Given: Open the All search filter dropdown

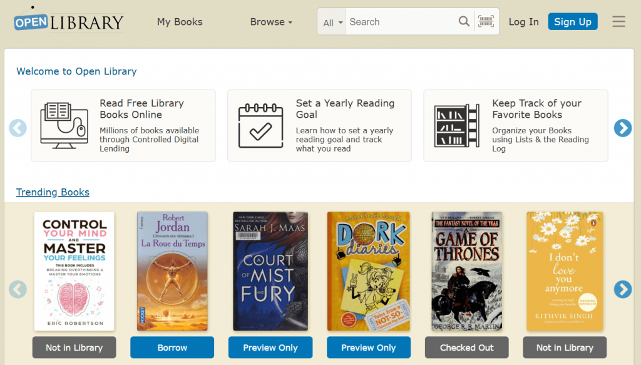Looking at the screenshot, I should pyautogui.click(x=332, y=23).
